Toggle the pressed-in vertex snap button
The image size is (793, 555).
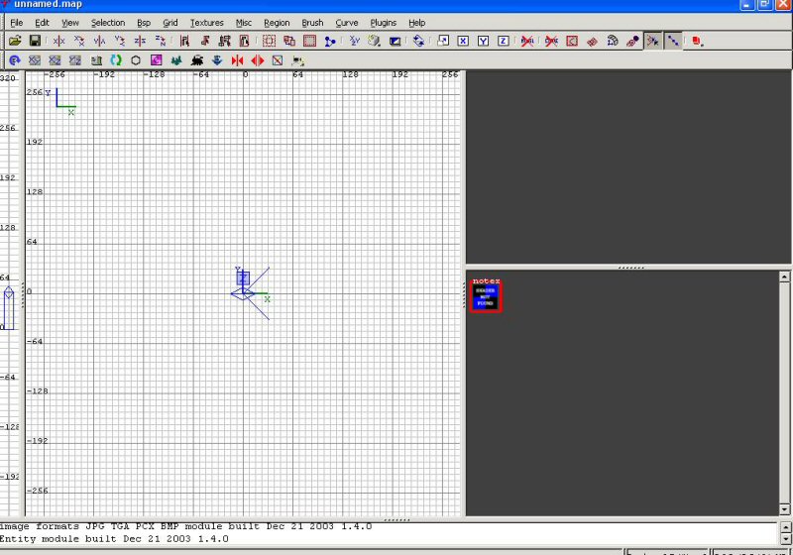coord(652,41)
